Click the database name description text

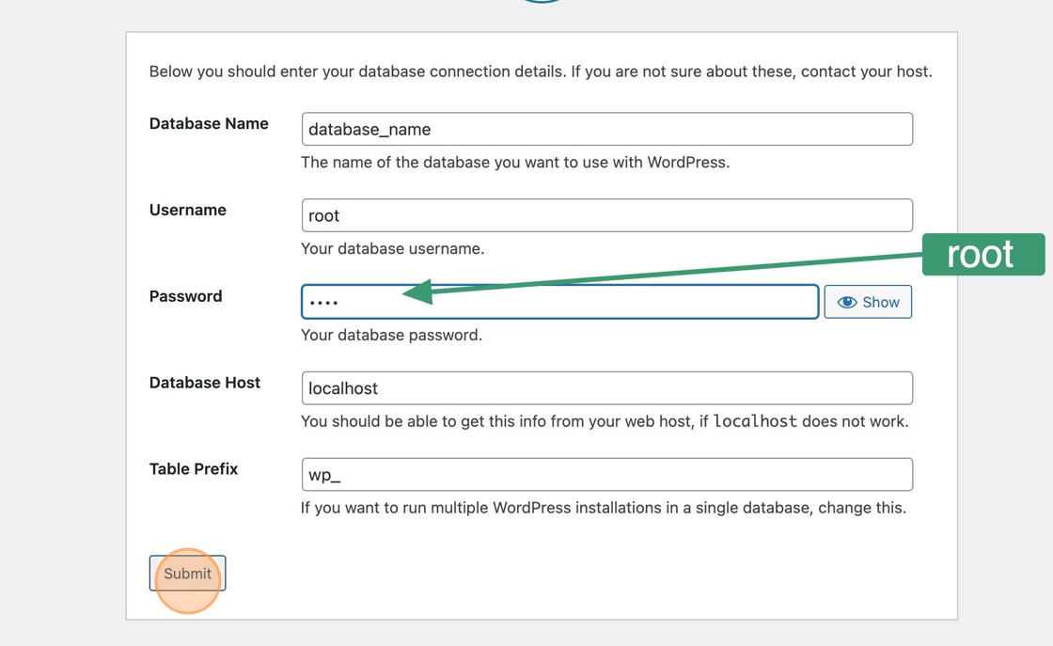[515, 163]
